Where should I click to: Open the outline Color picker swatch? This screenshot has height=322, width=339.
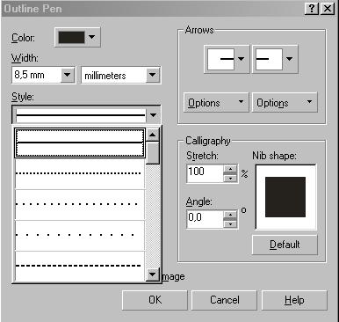(77, 37)
